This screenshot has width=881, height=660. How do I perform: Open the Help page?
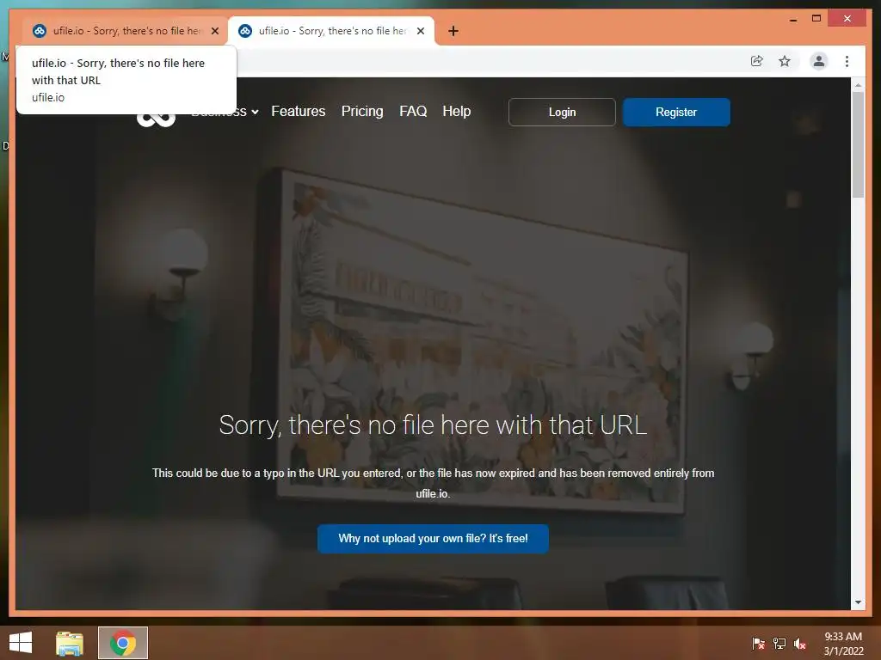pos(456,111)
